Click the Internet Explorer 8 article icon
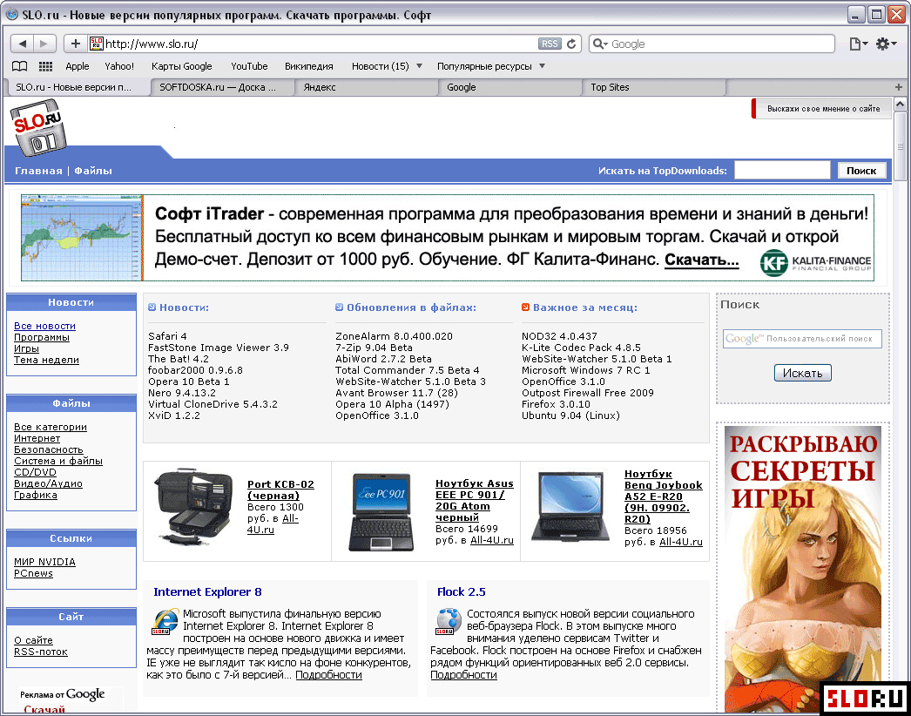Screen dimensions: 911x716 165,621
